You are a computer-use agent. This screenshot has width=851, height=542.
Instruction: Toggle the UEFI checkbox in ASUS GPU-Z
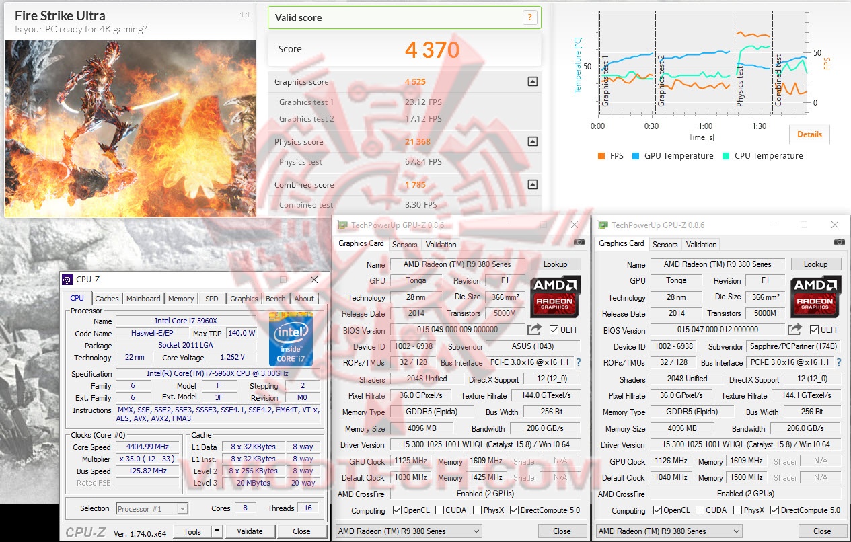[x=554, y=330]
